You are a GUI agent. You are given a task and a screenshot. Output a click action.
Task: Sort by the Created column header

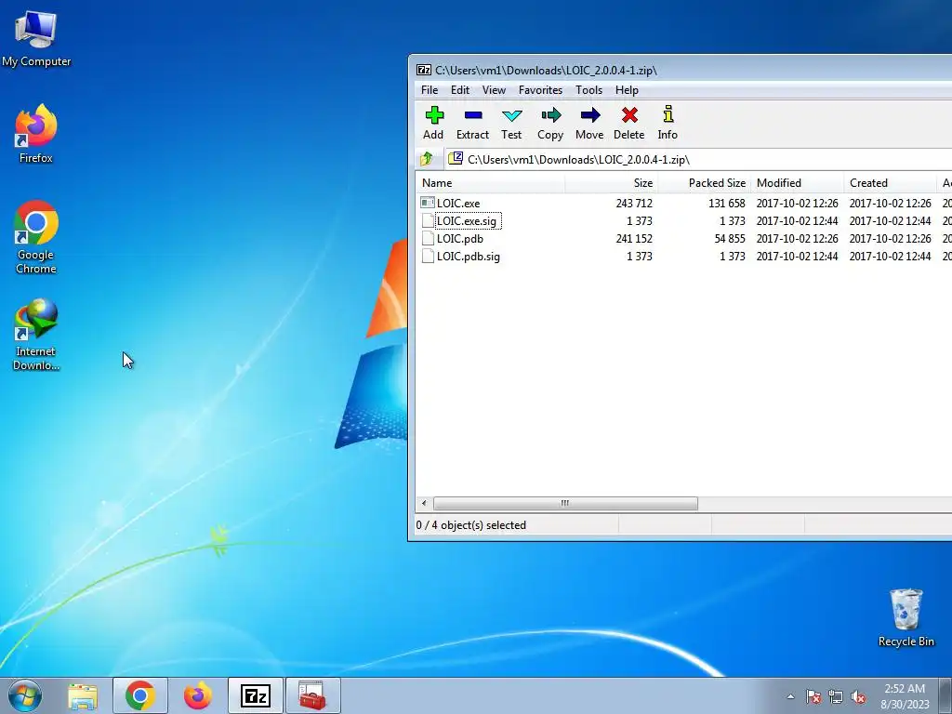point(890,183)
